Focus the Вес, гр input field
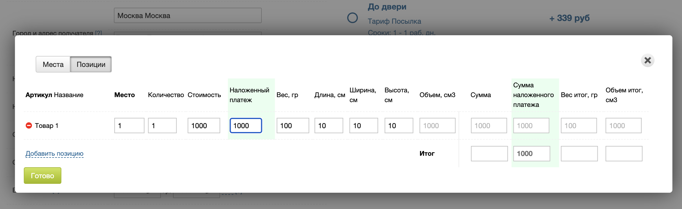 (293, 126)
